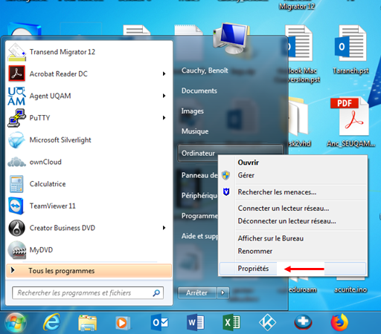This screenshot has height=334, width=381.
Task: Open Aide et support link
Action: pyautogui.click(x=199, y=236)
